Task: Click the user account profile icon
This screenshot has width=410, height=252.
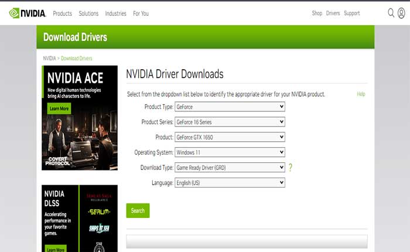Action: click(401, 13)
